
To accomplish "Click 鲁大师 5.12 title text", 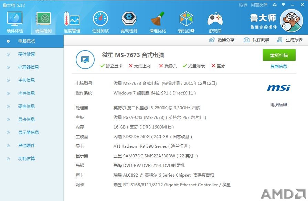I will click(14, 5).
